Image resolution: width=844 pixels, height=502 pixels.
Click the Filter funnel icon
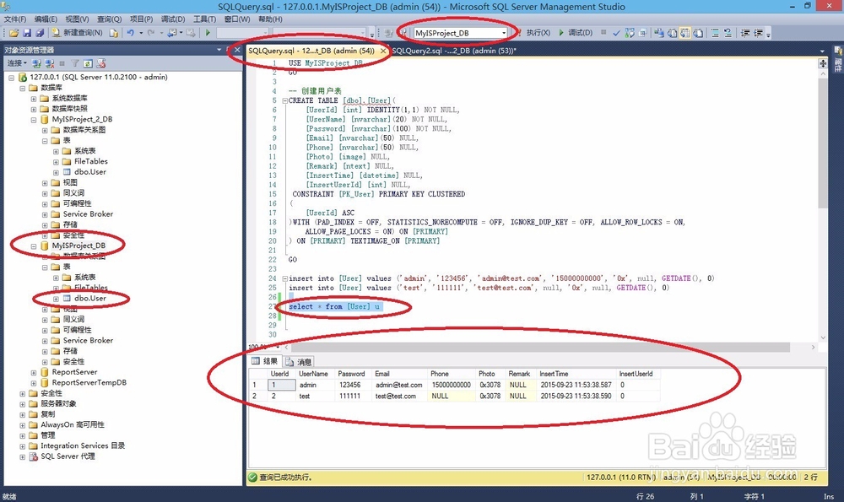pos(75,63)
